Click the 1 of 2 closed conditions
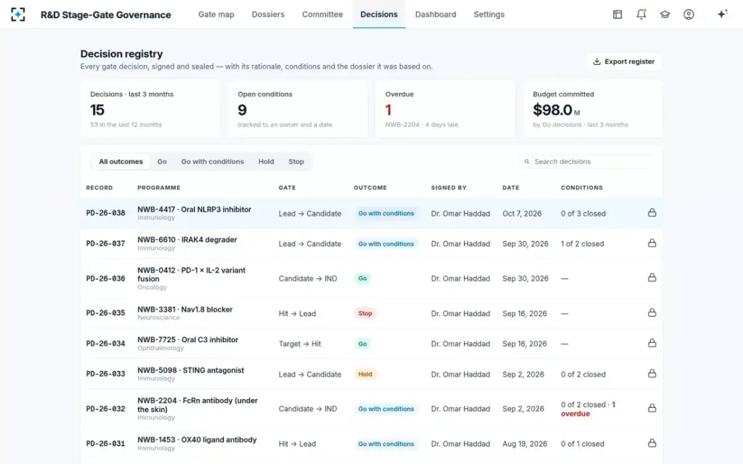Image resolution: width=743 pixels, height=464 pixels. pyautogui.click(x=582, y=244)
